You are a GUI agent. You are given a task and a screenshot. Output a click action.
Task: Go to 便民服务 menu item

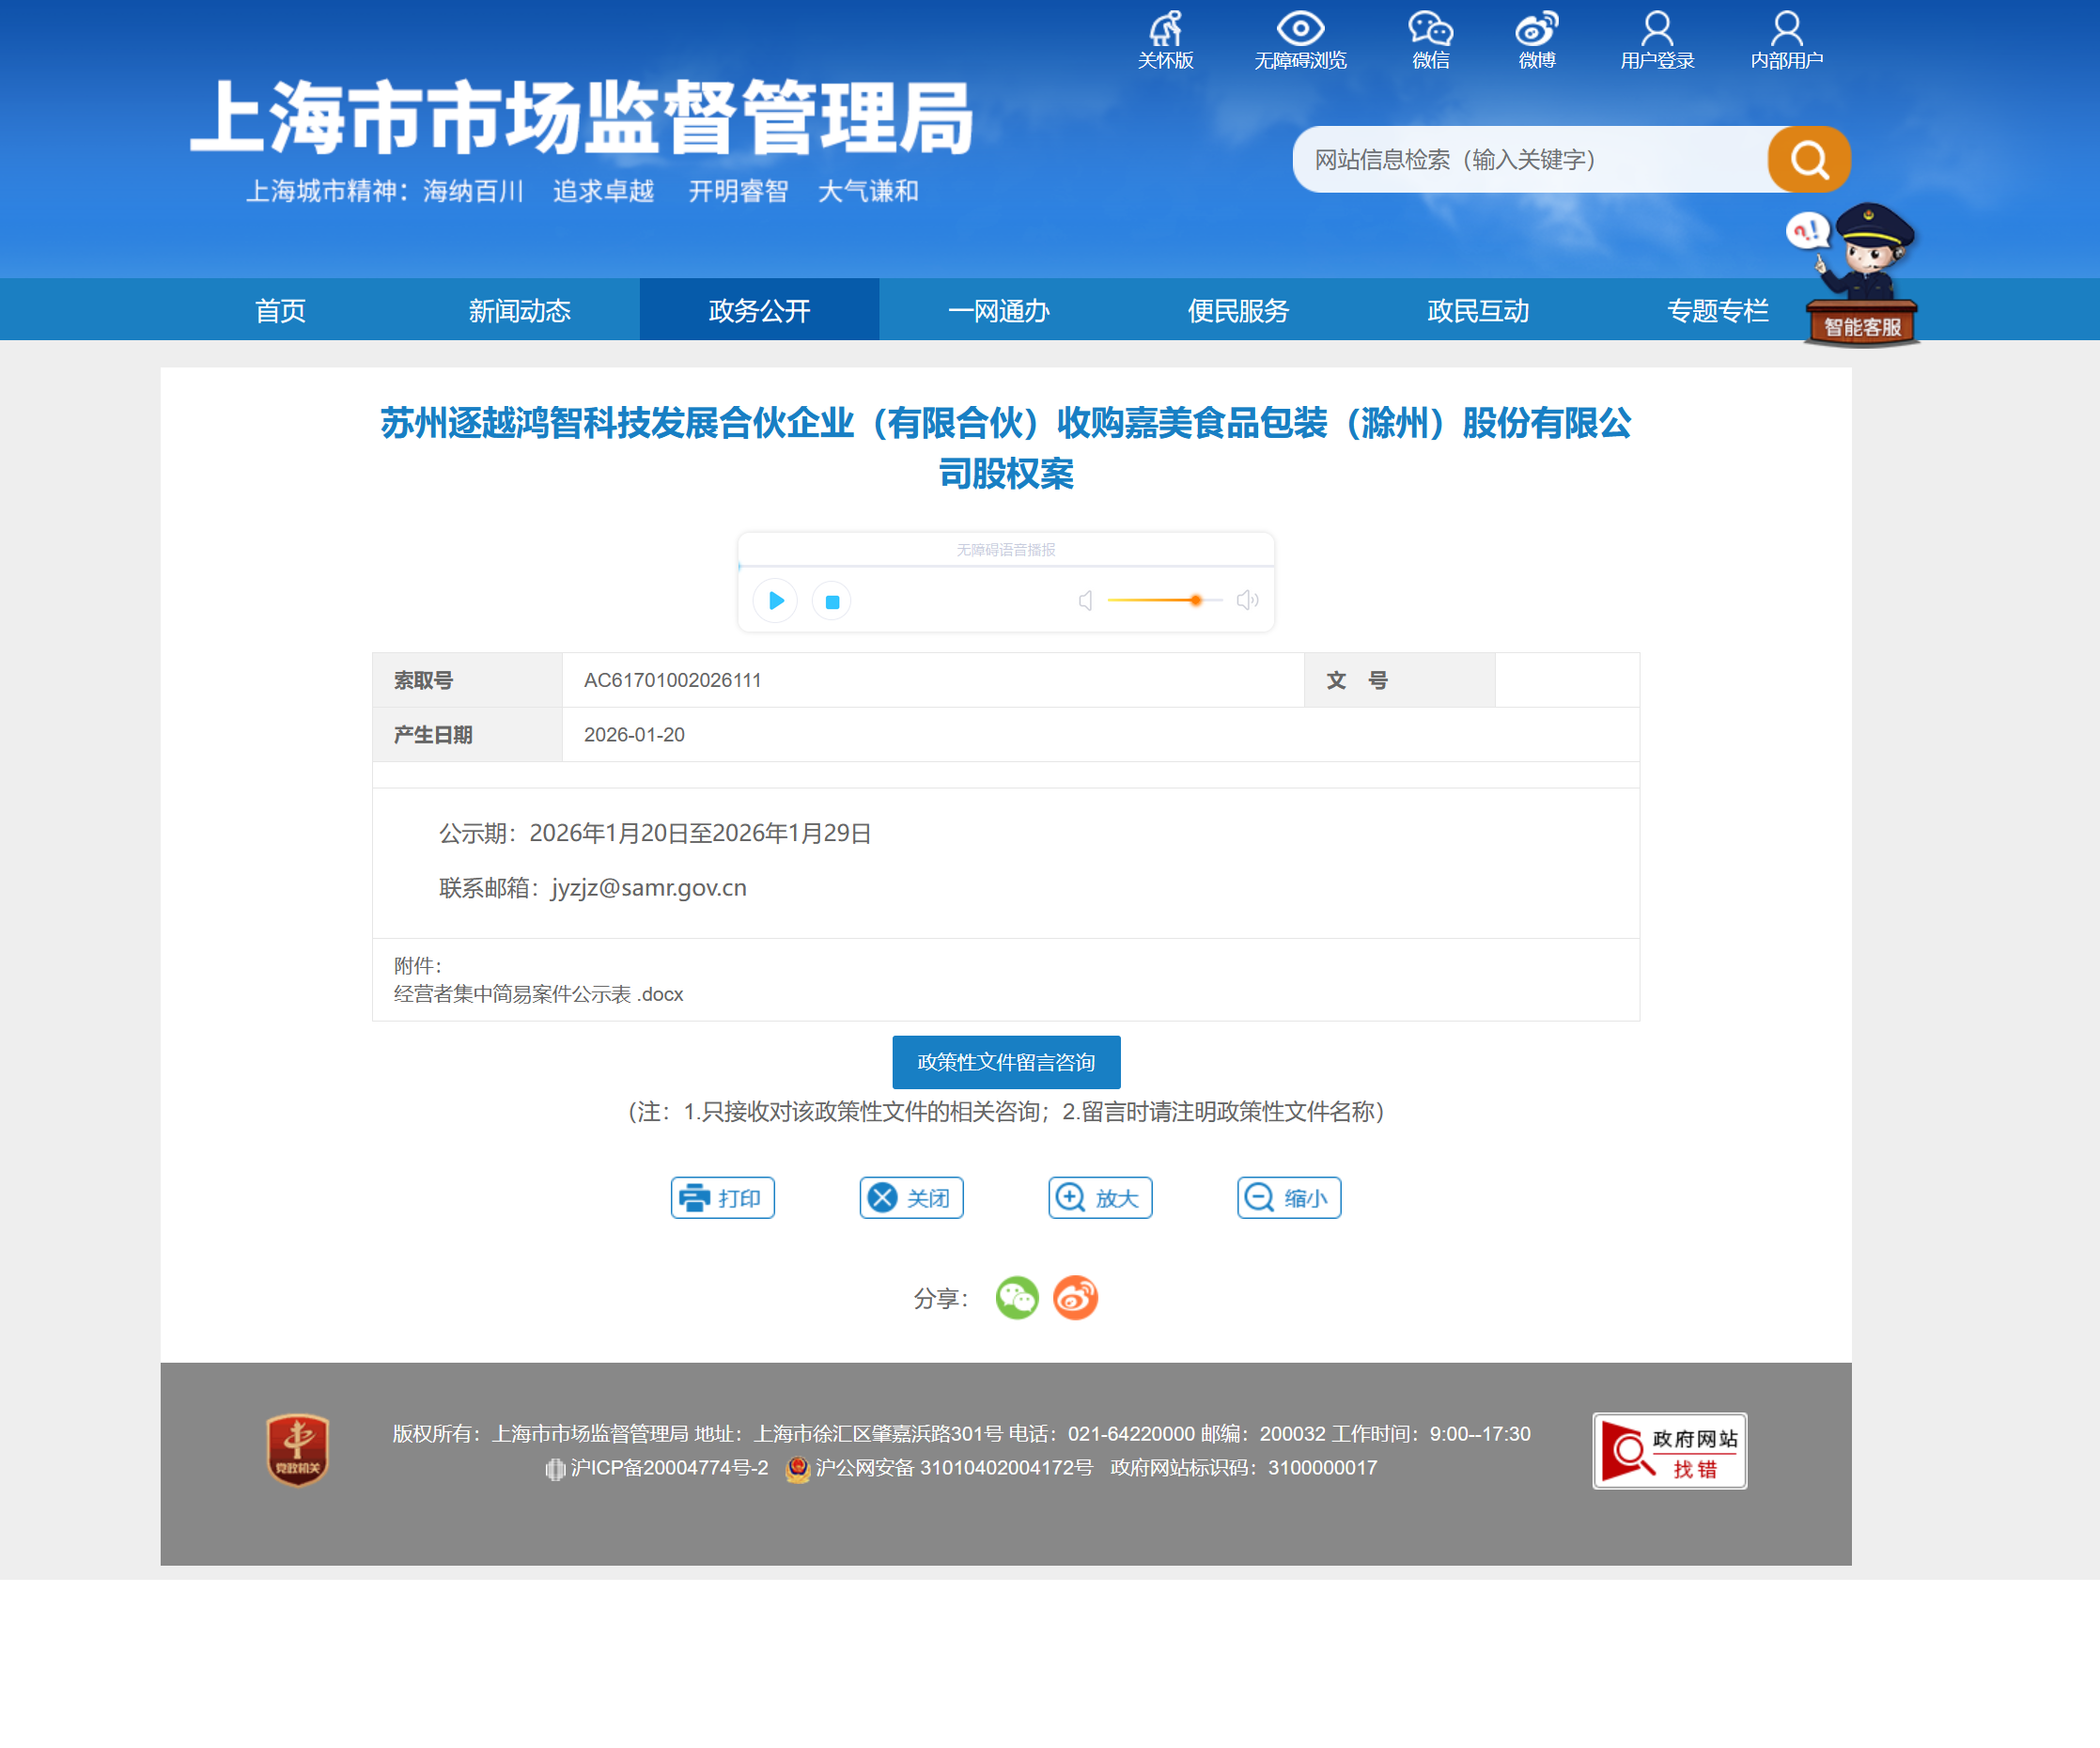tap(1238, 311)
